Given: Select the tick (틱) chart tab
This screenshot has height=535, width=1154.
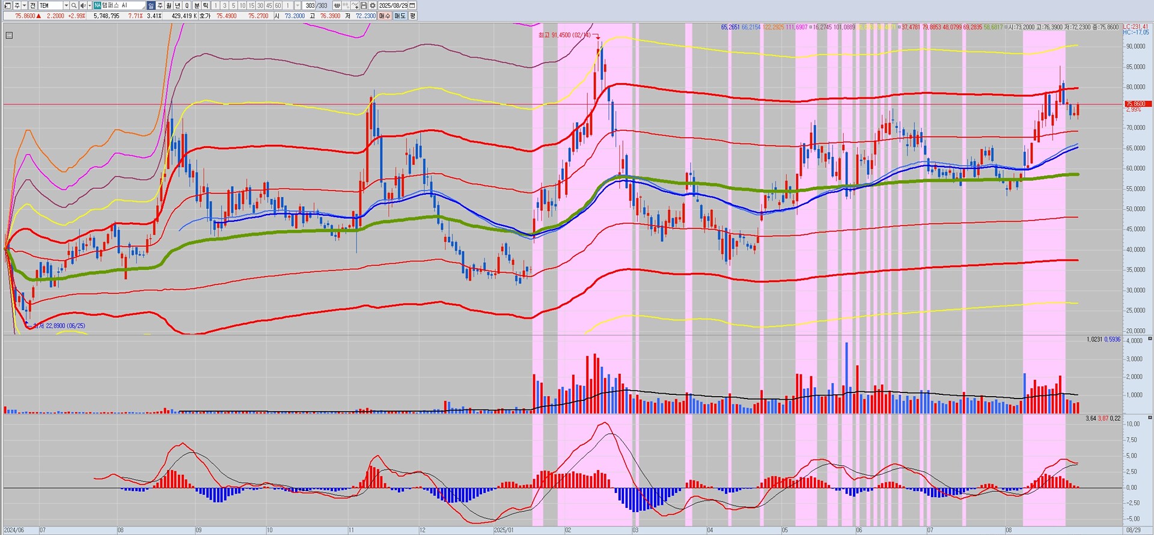Looking at the screenshot, I should (206, 5).
